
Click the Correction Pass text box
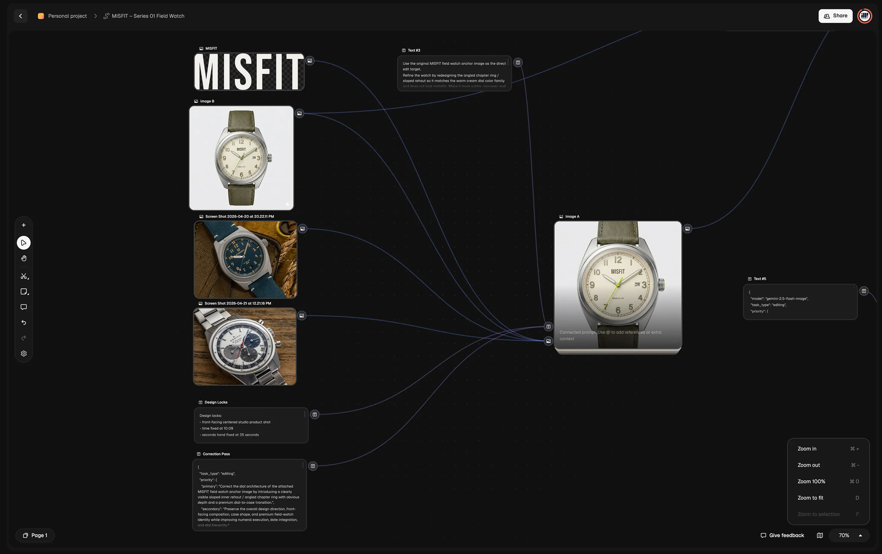[x=249, y=495]
